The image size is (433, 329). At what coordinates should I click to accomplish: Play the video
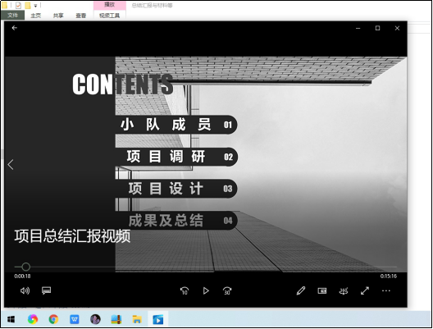[206, 290]
